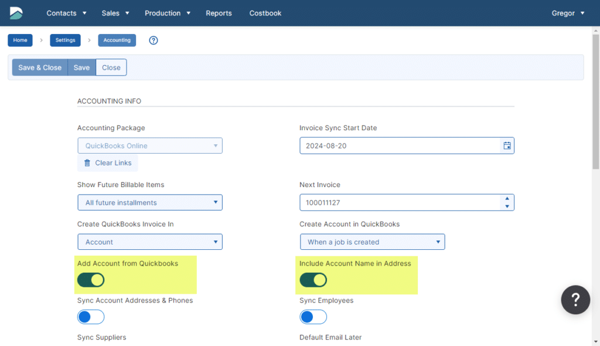Open Create QuickBooks Invoice In dropdown
Viewport: 600px width, 346px height.
(x=150, y=242)
